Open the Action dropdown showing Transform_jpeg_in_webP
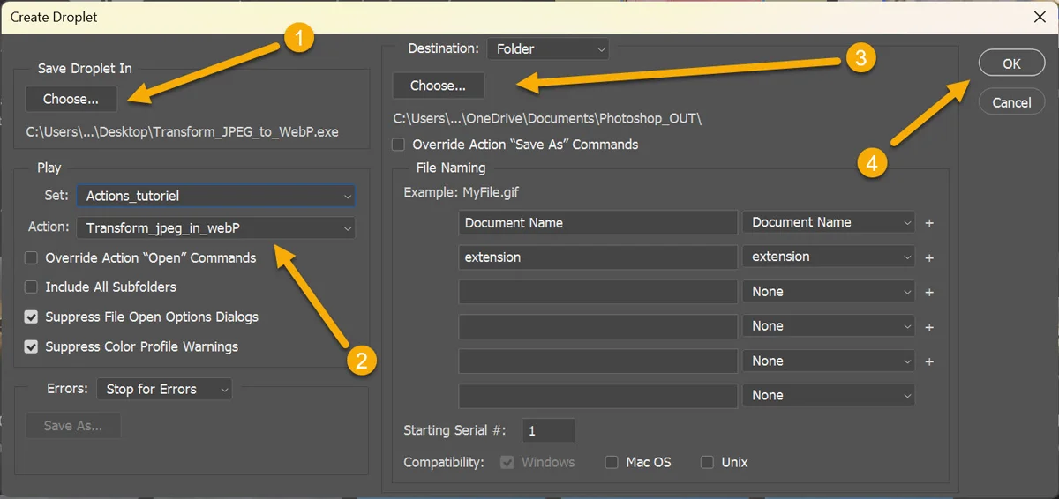Viewport: 1059px width, 499px height. (x=215, y=228)
